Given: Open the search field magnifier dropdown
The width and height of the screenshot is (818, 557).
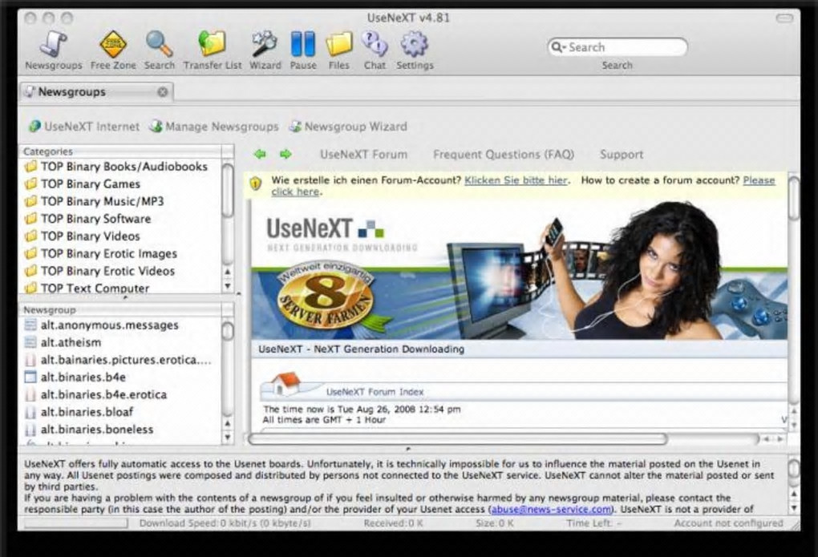Looking at the screenshot, I should 558,47.
